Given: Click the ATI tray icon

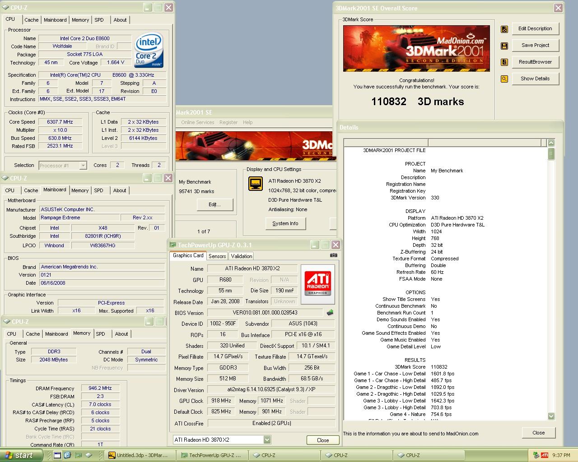Looking at the screenshot, I should [x=545, y=455].
